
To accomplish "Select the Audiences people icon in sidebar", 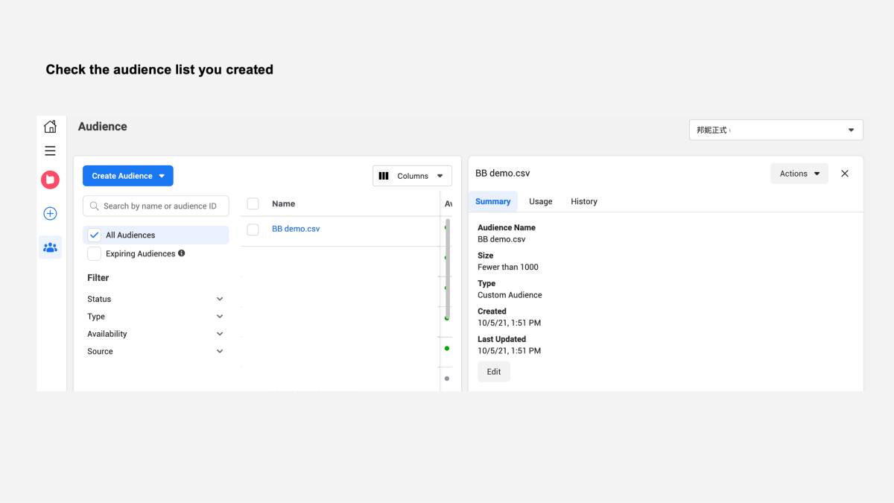I will pos(50,247).
